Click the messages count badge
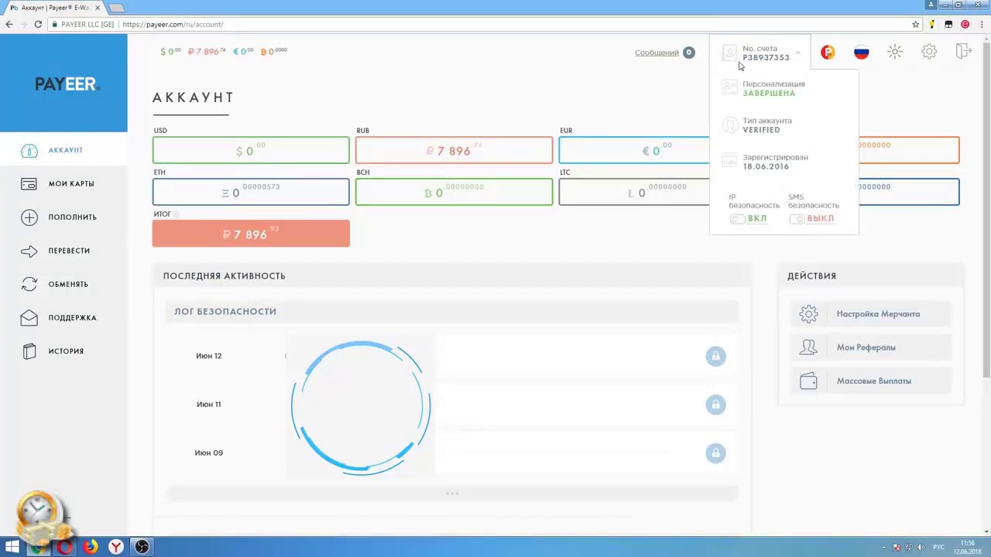 (x=689, y=53)
